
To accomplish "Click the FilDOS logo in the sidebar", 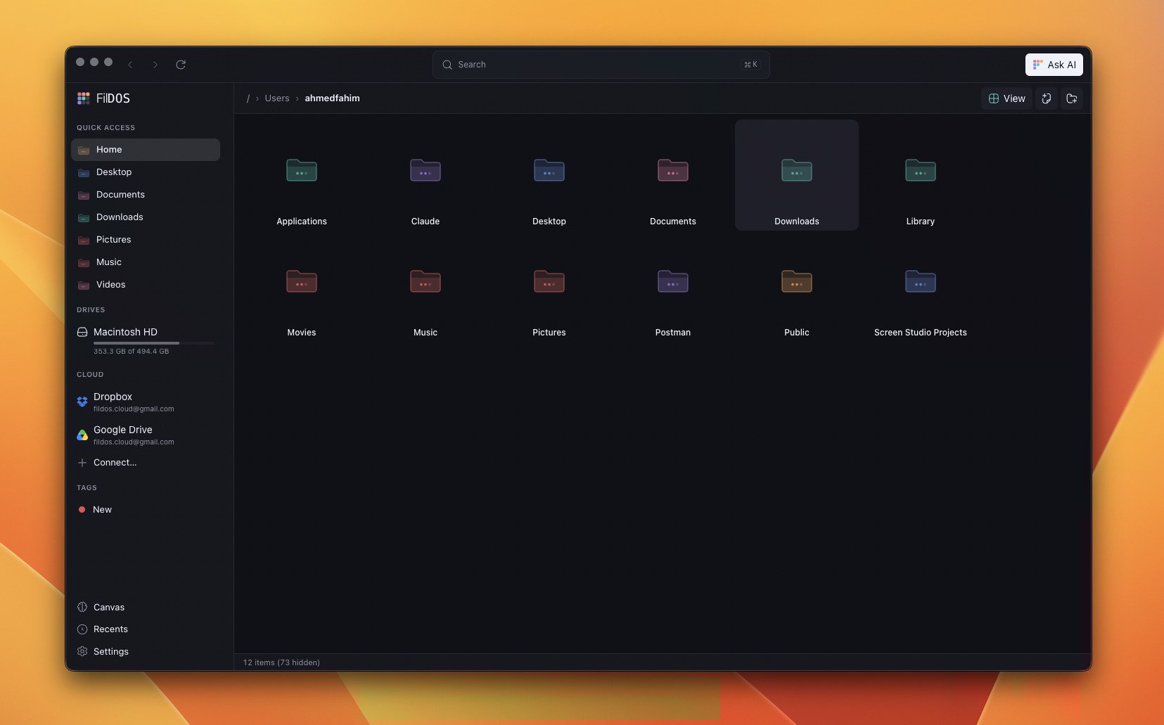I will tap(104, 98).
